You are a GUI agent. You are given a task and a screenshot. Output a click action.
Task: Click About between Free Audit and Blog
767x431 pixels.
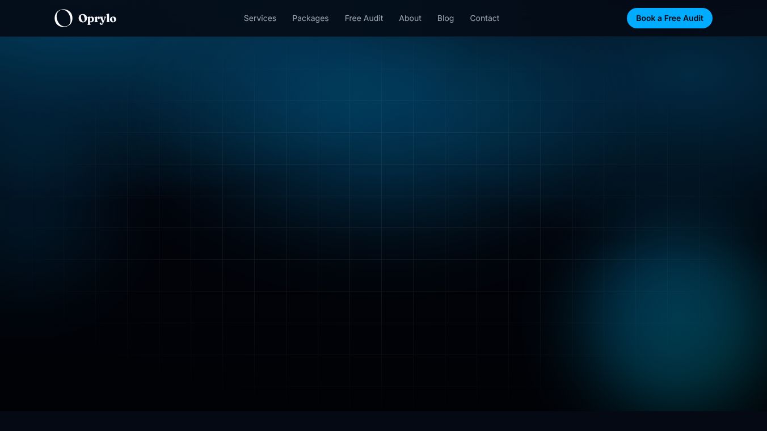pos(410,18)
